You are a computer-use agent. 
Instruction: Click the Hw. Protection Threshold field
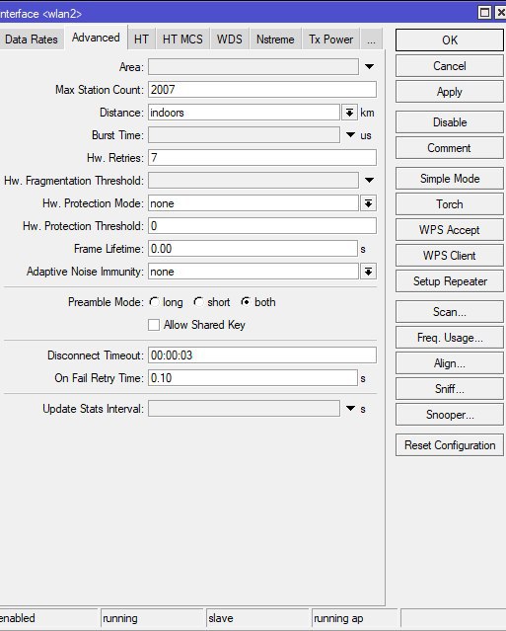coord(262,226)
